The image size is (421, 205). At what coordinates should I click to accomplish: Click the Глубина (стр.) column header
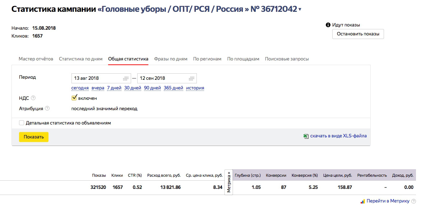(x=247, y=176)
